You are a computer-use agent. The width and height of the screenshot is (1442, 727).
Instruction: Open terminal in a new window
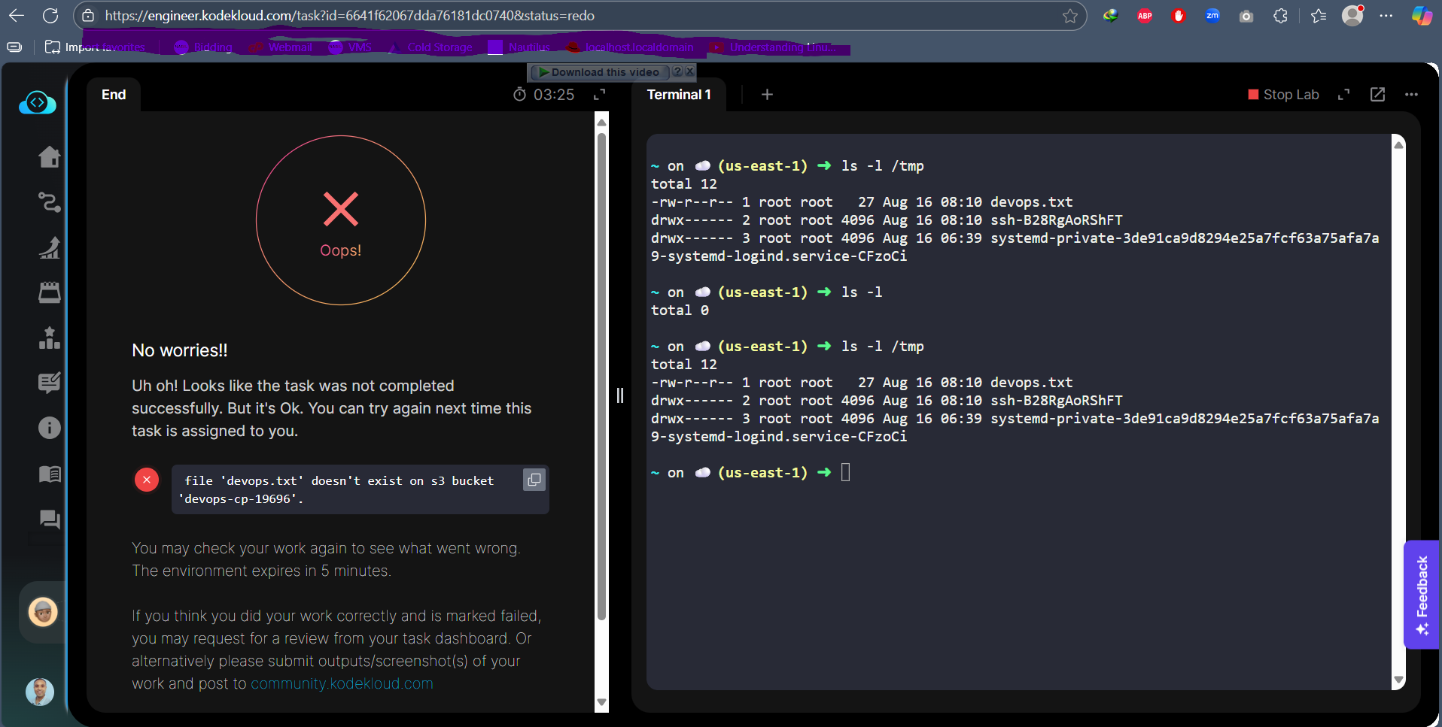point(1377,95)
